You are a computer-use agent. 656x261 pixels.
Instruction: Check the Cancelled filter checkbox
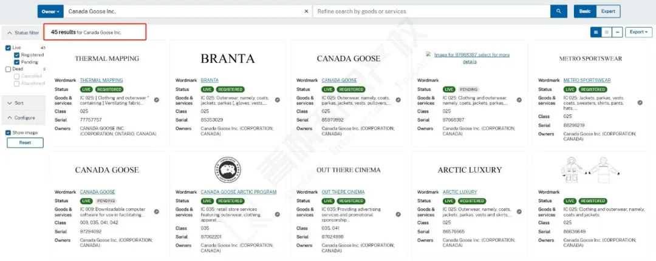16,76
